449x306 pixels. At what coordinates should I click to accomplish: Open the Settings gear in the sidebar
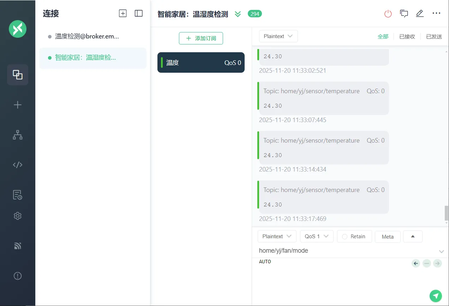click(x=18, y=216)
